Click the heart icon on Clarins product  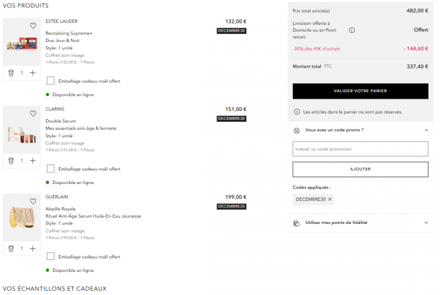pos(33,113)
